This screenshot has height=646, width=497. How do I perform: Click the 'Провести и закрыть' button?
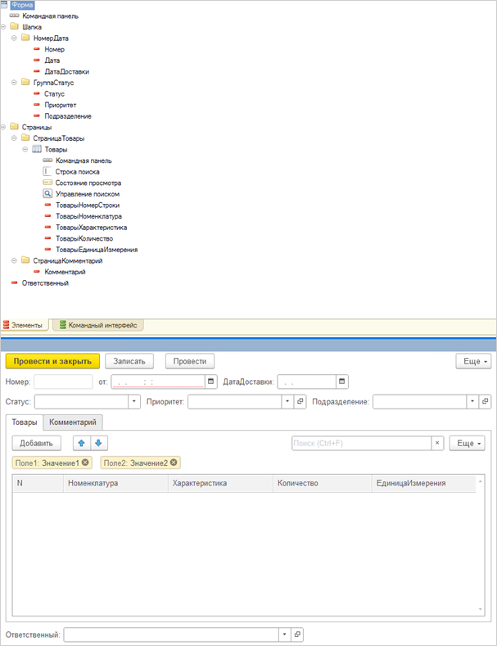point(52,361)
